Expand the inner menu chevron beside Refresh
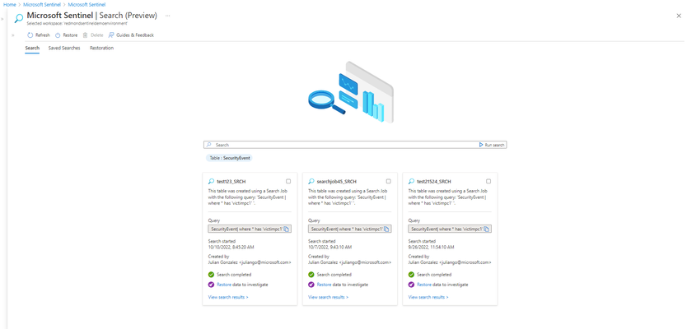Screen dimensions: 687x329 tap(13, 35)
